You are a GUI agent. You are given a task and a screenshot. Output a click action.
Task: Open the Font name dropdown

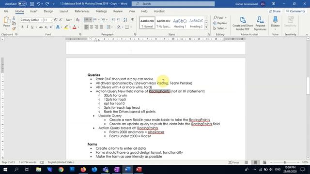(42, 20)
